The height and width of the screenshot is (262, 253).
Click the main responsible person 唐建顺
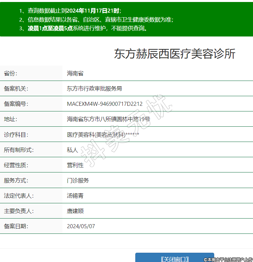(75, 211)
